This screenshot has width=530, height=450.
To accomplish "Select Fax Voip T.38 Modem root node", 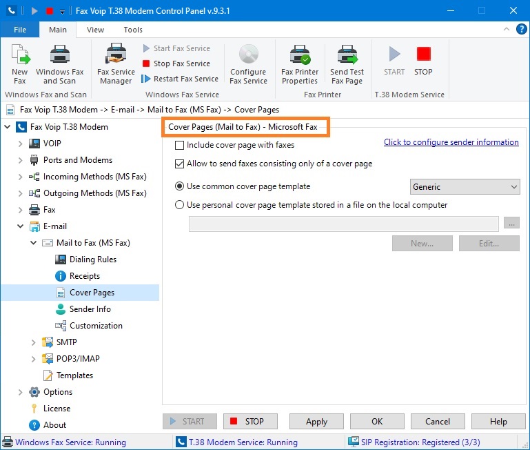I will point(69,127).
